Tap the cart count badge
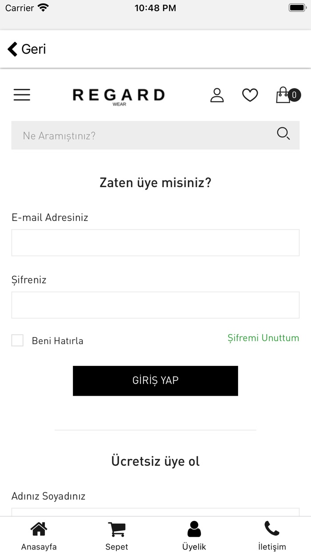 click(294, 94)
